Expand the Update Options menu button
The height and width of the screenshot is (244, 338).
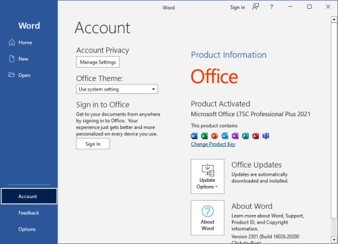coord(208,176)
